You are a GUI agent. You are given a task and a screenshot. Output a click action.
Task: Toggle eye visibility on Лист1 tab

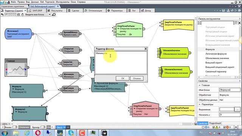pos(64,127)
